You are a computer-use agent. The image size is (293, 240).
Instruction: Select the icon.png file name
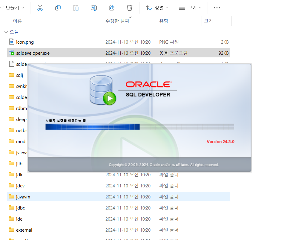click(x=25, y=42)
